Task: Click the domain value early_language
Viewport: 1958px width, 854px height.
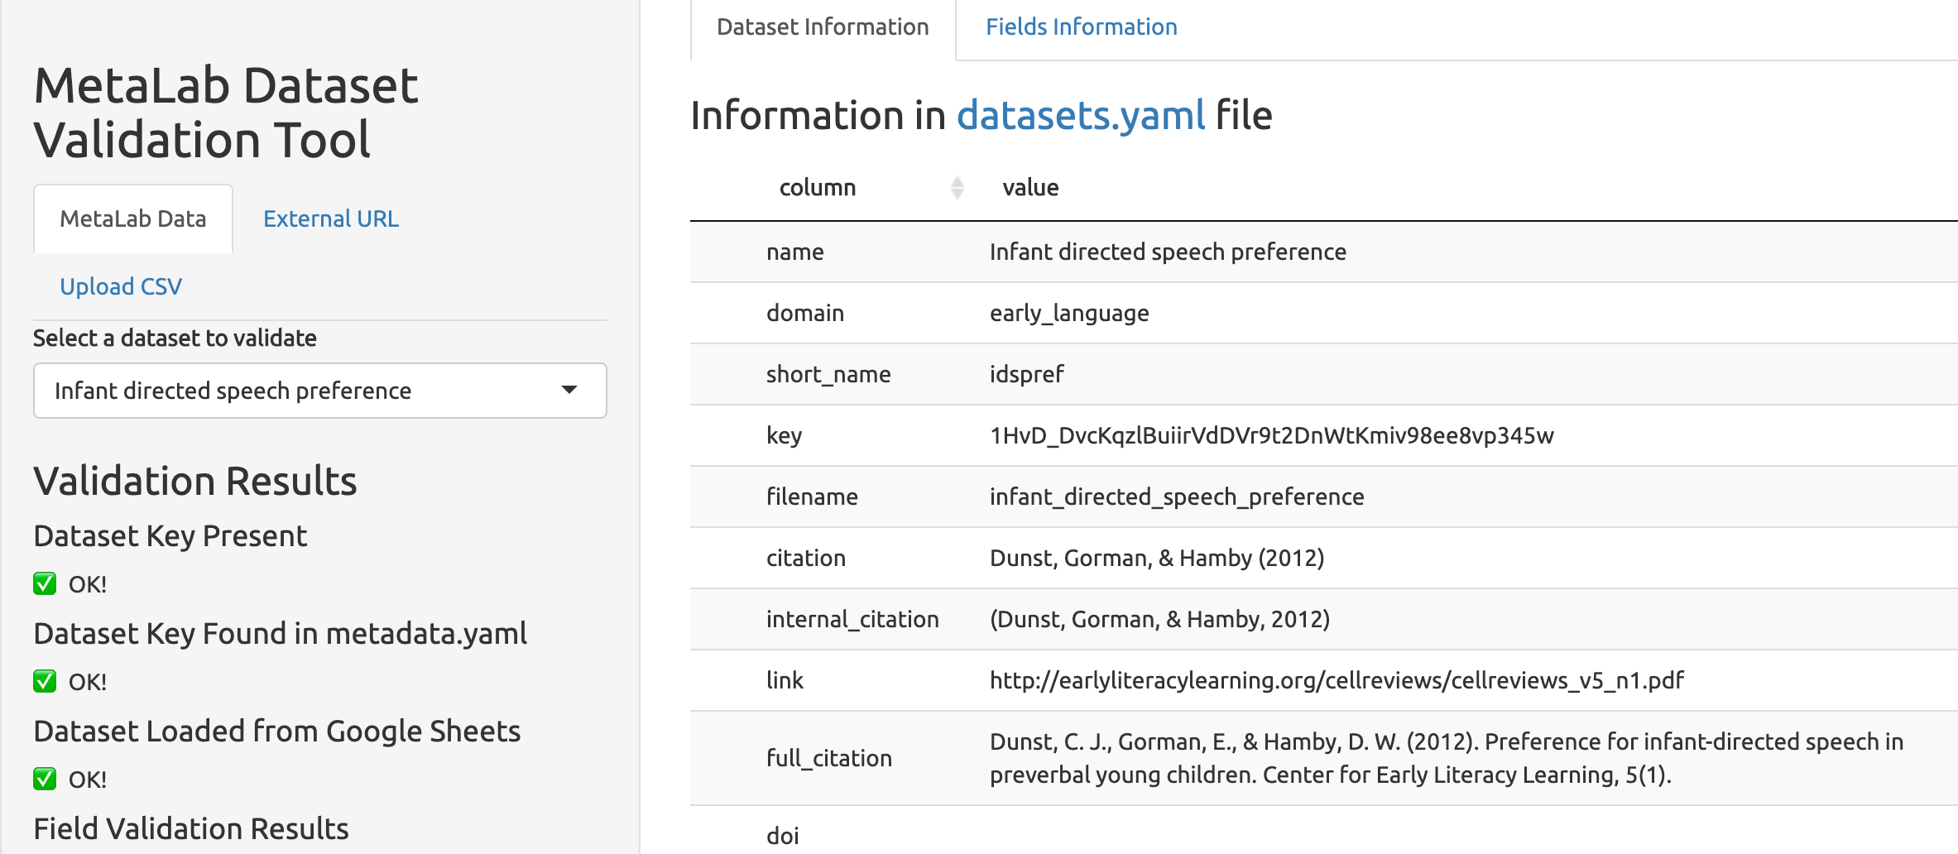Action: pyautogui.click(x=1068, y=313)
